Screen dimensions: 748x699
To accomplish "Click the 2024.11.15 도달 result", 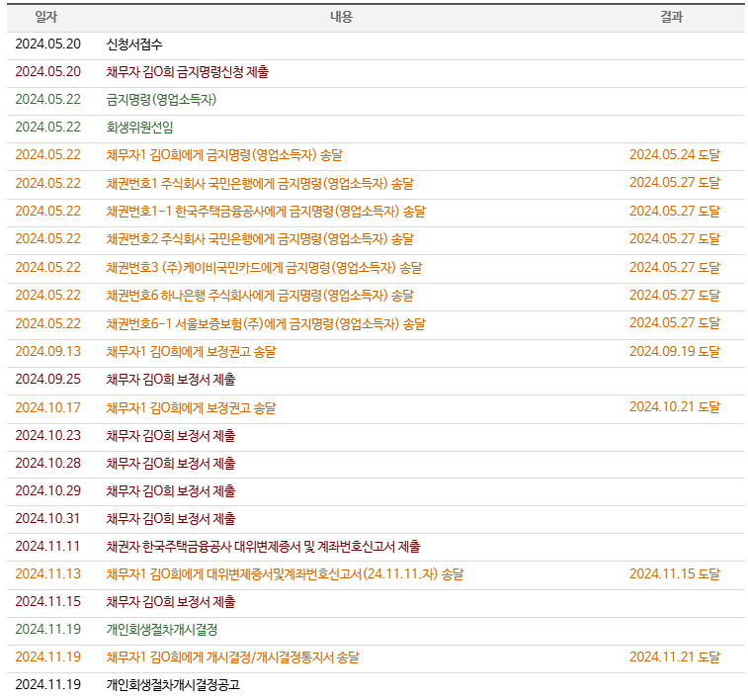I will 675,573.
